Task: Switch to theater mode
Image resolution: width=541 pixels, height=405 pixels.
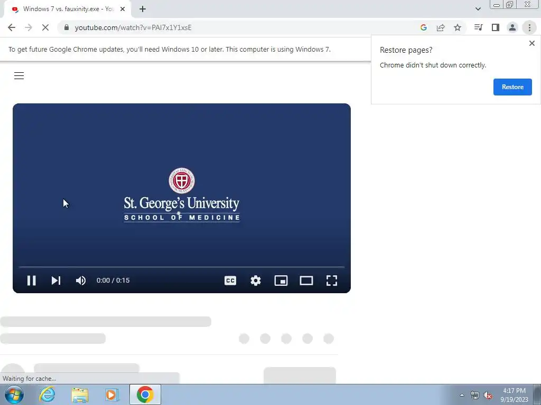Action: coord(306,281)
